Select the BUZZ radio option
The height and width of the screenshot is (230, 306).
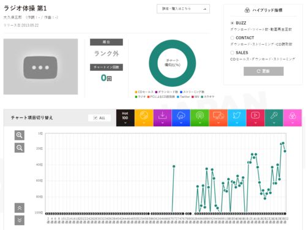coord(232,23)
